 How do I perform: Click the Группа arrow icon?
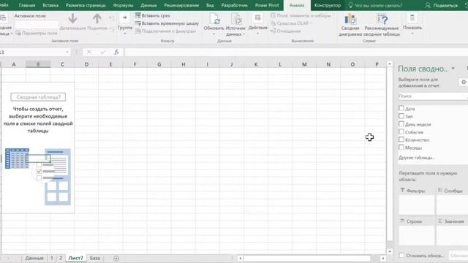[x=125, y=18]
